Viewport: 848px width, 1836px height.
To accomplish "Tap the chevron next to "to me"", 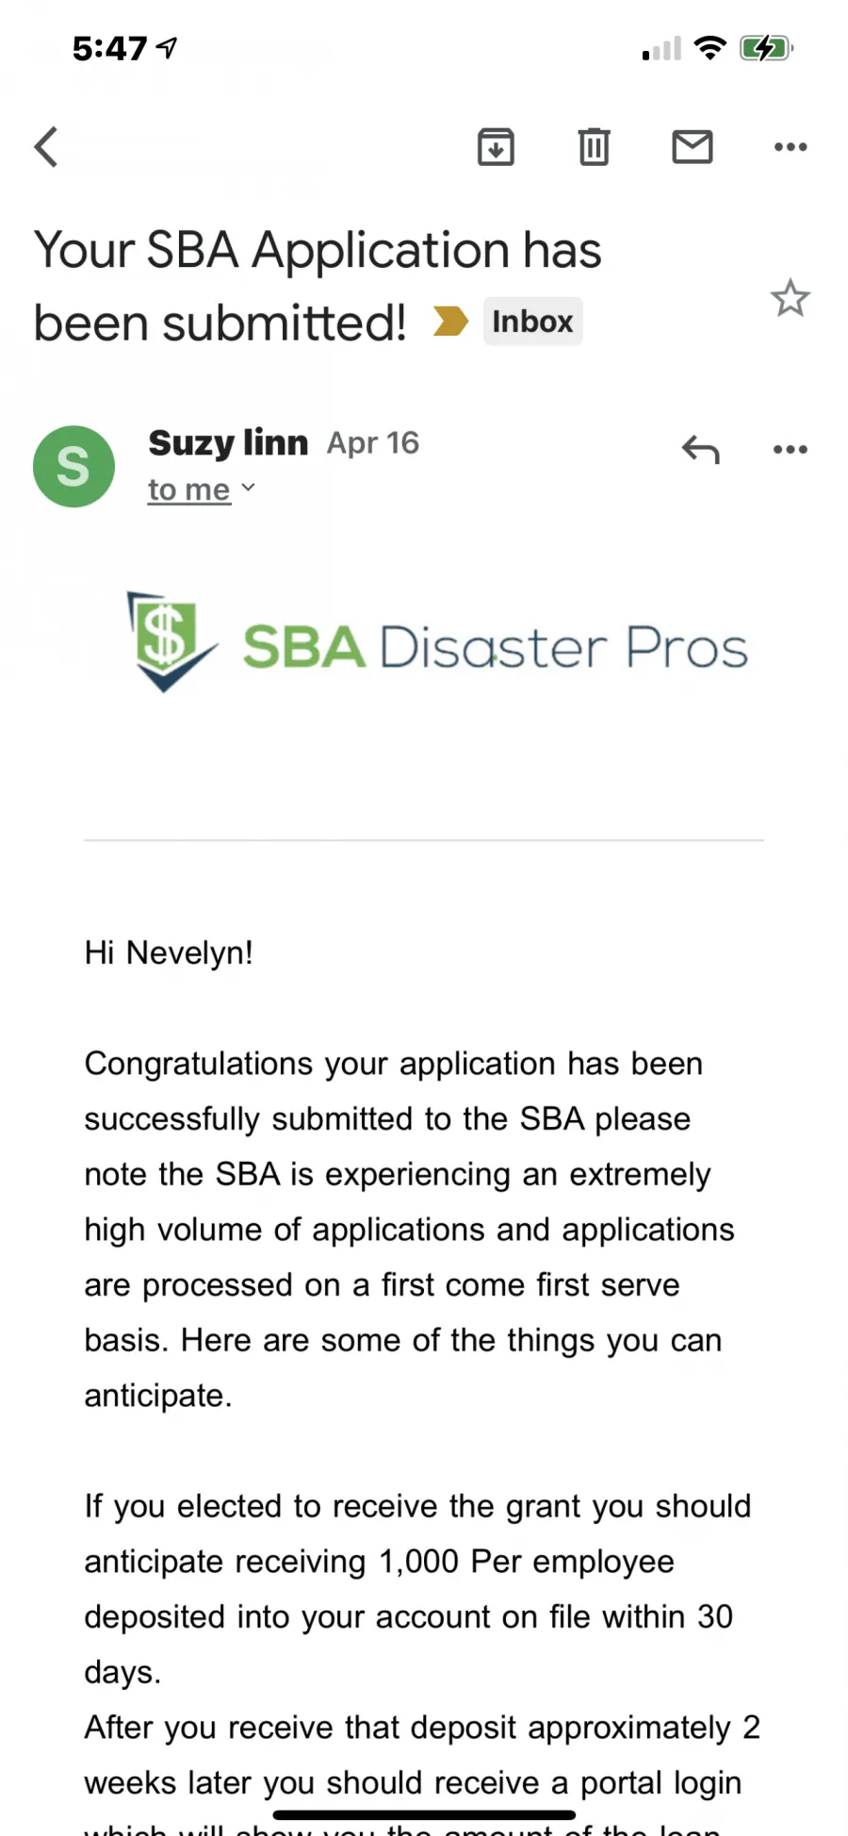I will pyautogui.click(x=248, y=488).
